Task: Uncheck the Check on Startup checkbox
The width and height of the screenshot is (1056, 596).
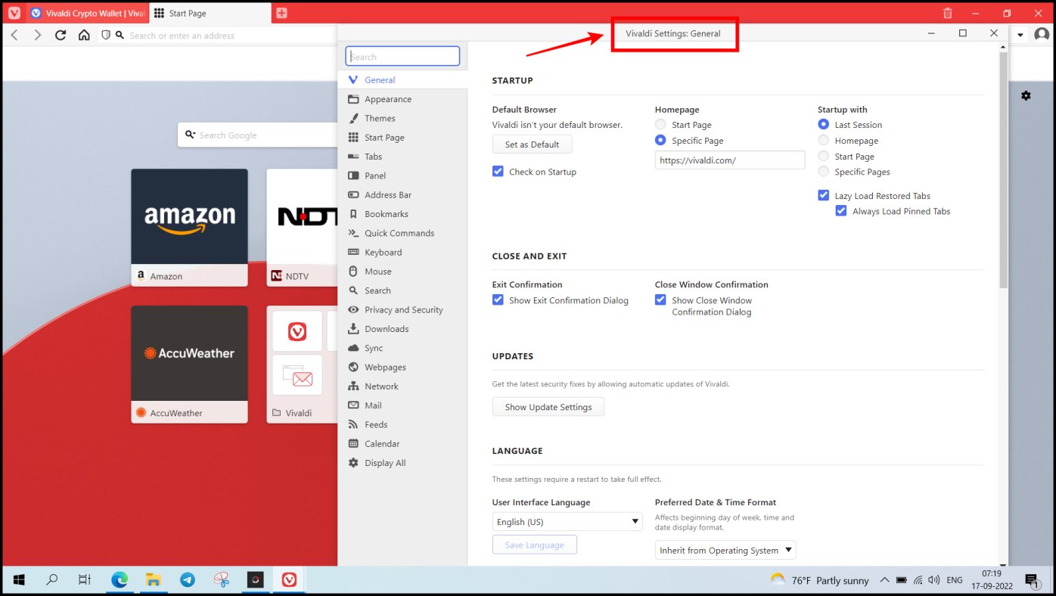Action: click(x=498, y=172)
